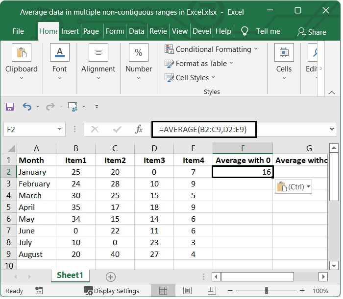Click the Share button

click(312, 32)
